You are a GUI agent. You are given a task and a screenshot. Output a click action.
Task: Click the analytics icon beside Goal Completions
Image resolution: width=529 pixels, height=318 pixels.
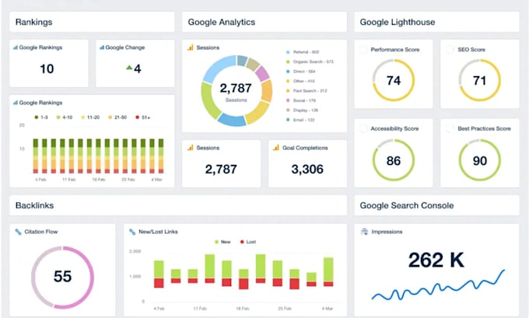pos(276,148)
